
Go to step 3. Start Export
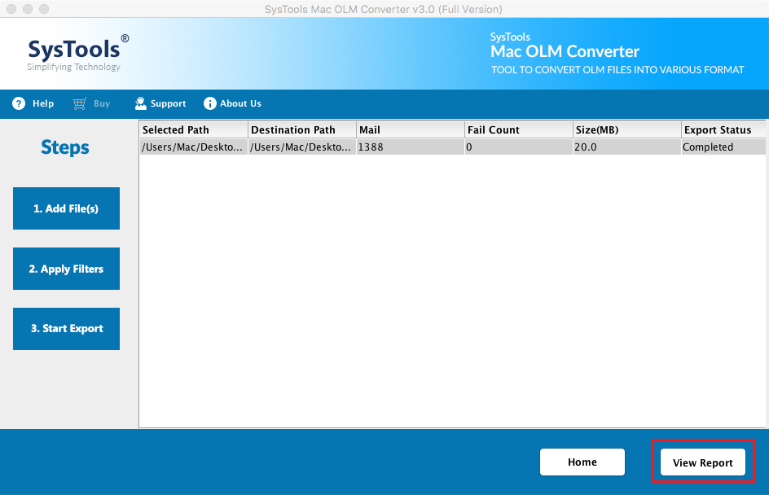pos(66,329)
